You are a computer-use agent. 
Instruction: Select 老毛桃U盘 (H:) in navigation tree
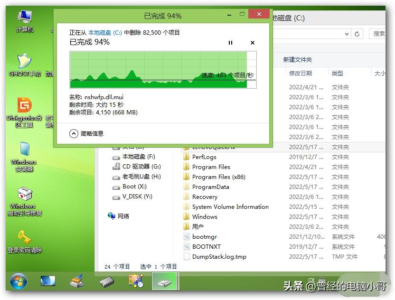click(141, 177)
